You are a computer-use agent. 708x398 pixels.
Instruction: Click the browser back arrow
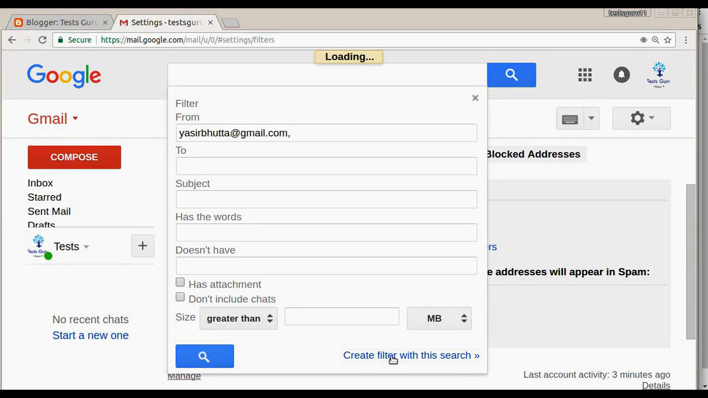12,40
